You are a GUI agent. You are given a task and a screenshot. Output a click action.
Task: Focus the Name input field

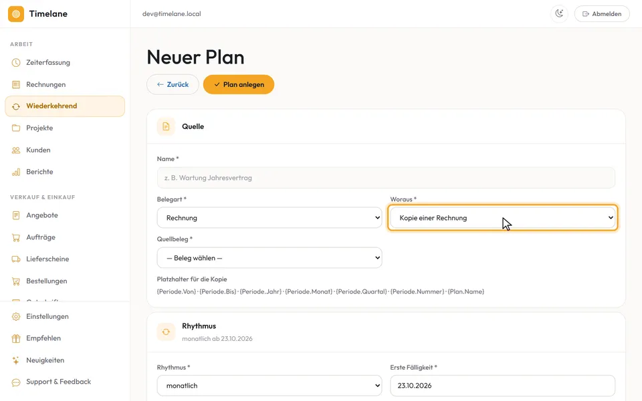click(x=386, y=178)
